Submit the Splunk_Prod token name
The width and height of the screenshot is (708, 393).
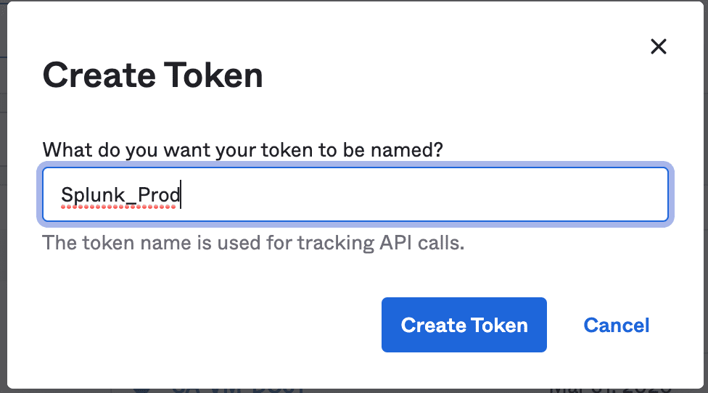464,325
